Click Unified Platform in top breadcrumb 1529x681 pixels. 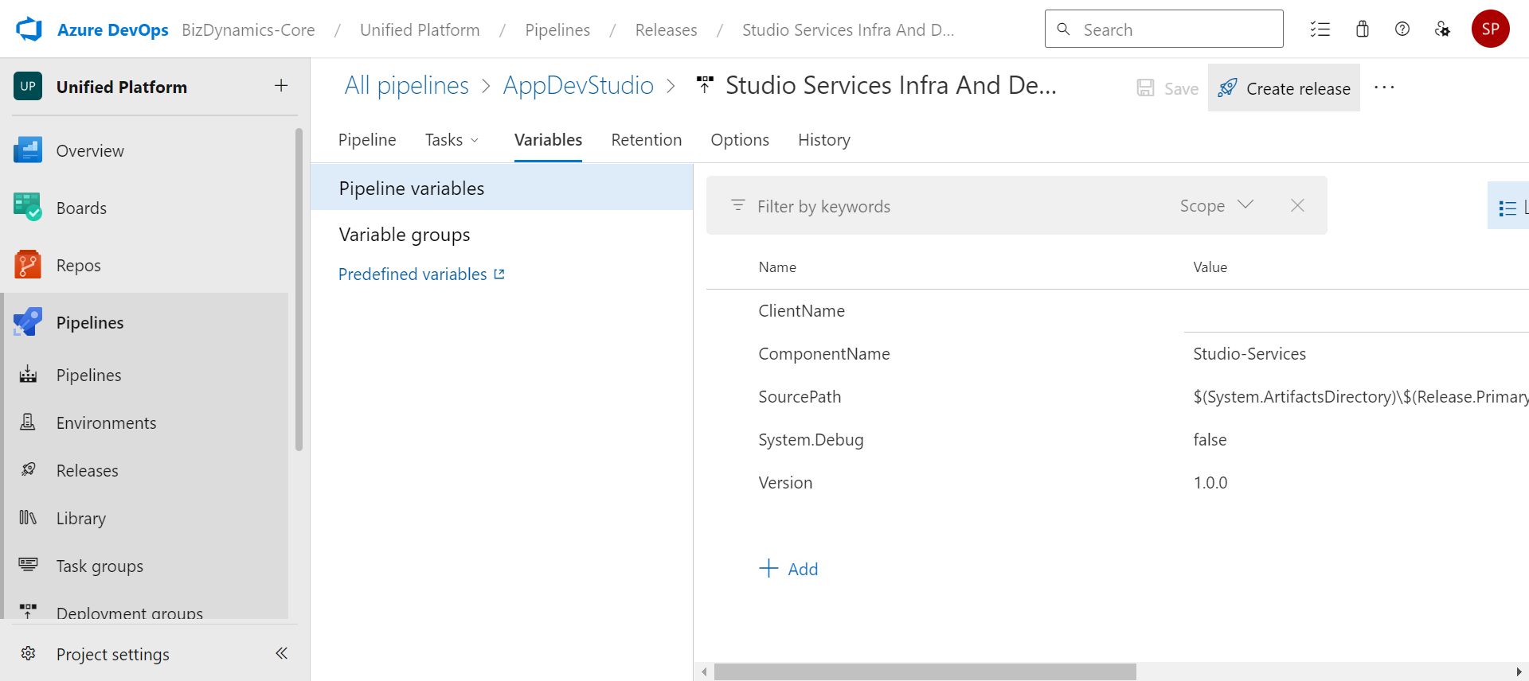click(420, 30)
